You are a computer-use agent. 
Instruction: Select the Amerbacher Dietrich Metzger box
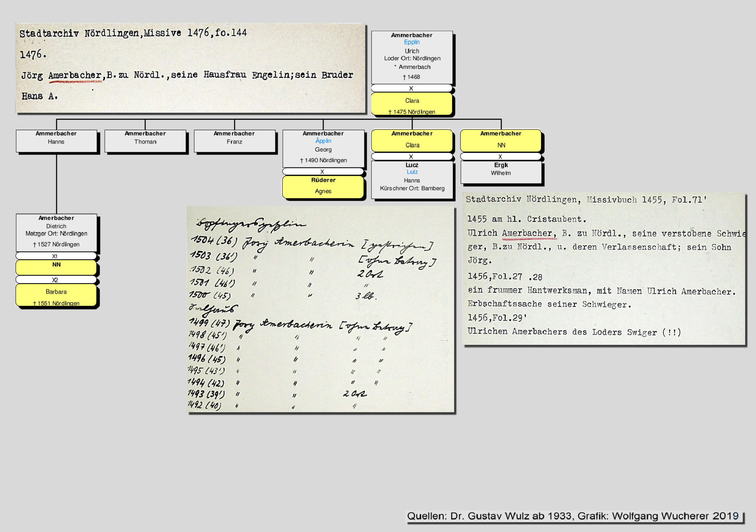click(x=56, y=233)
